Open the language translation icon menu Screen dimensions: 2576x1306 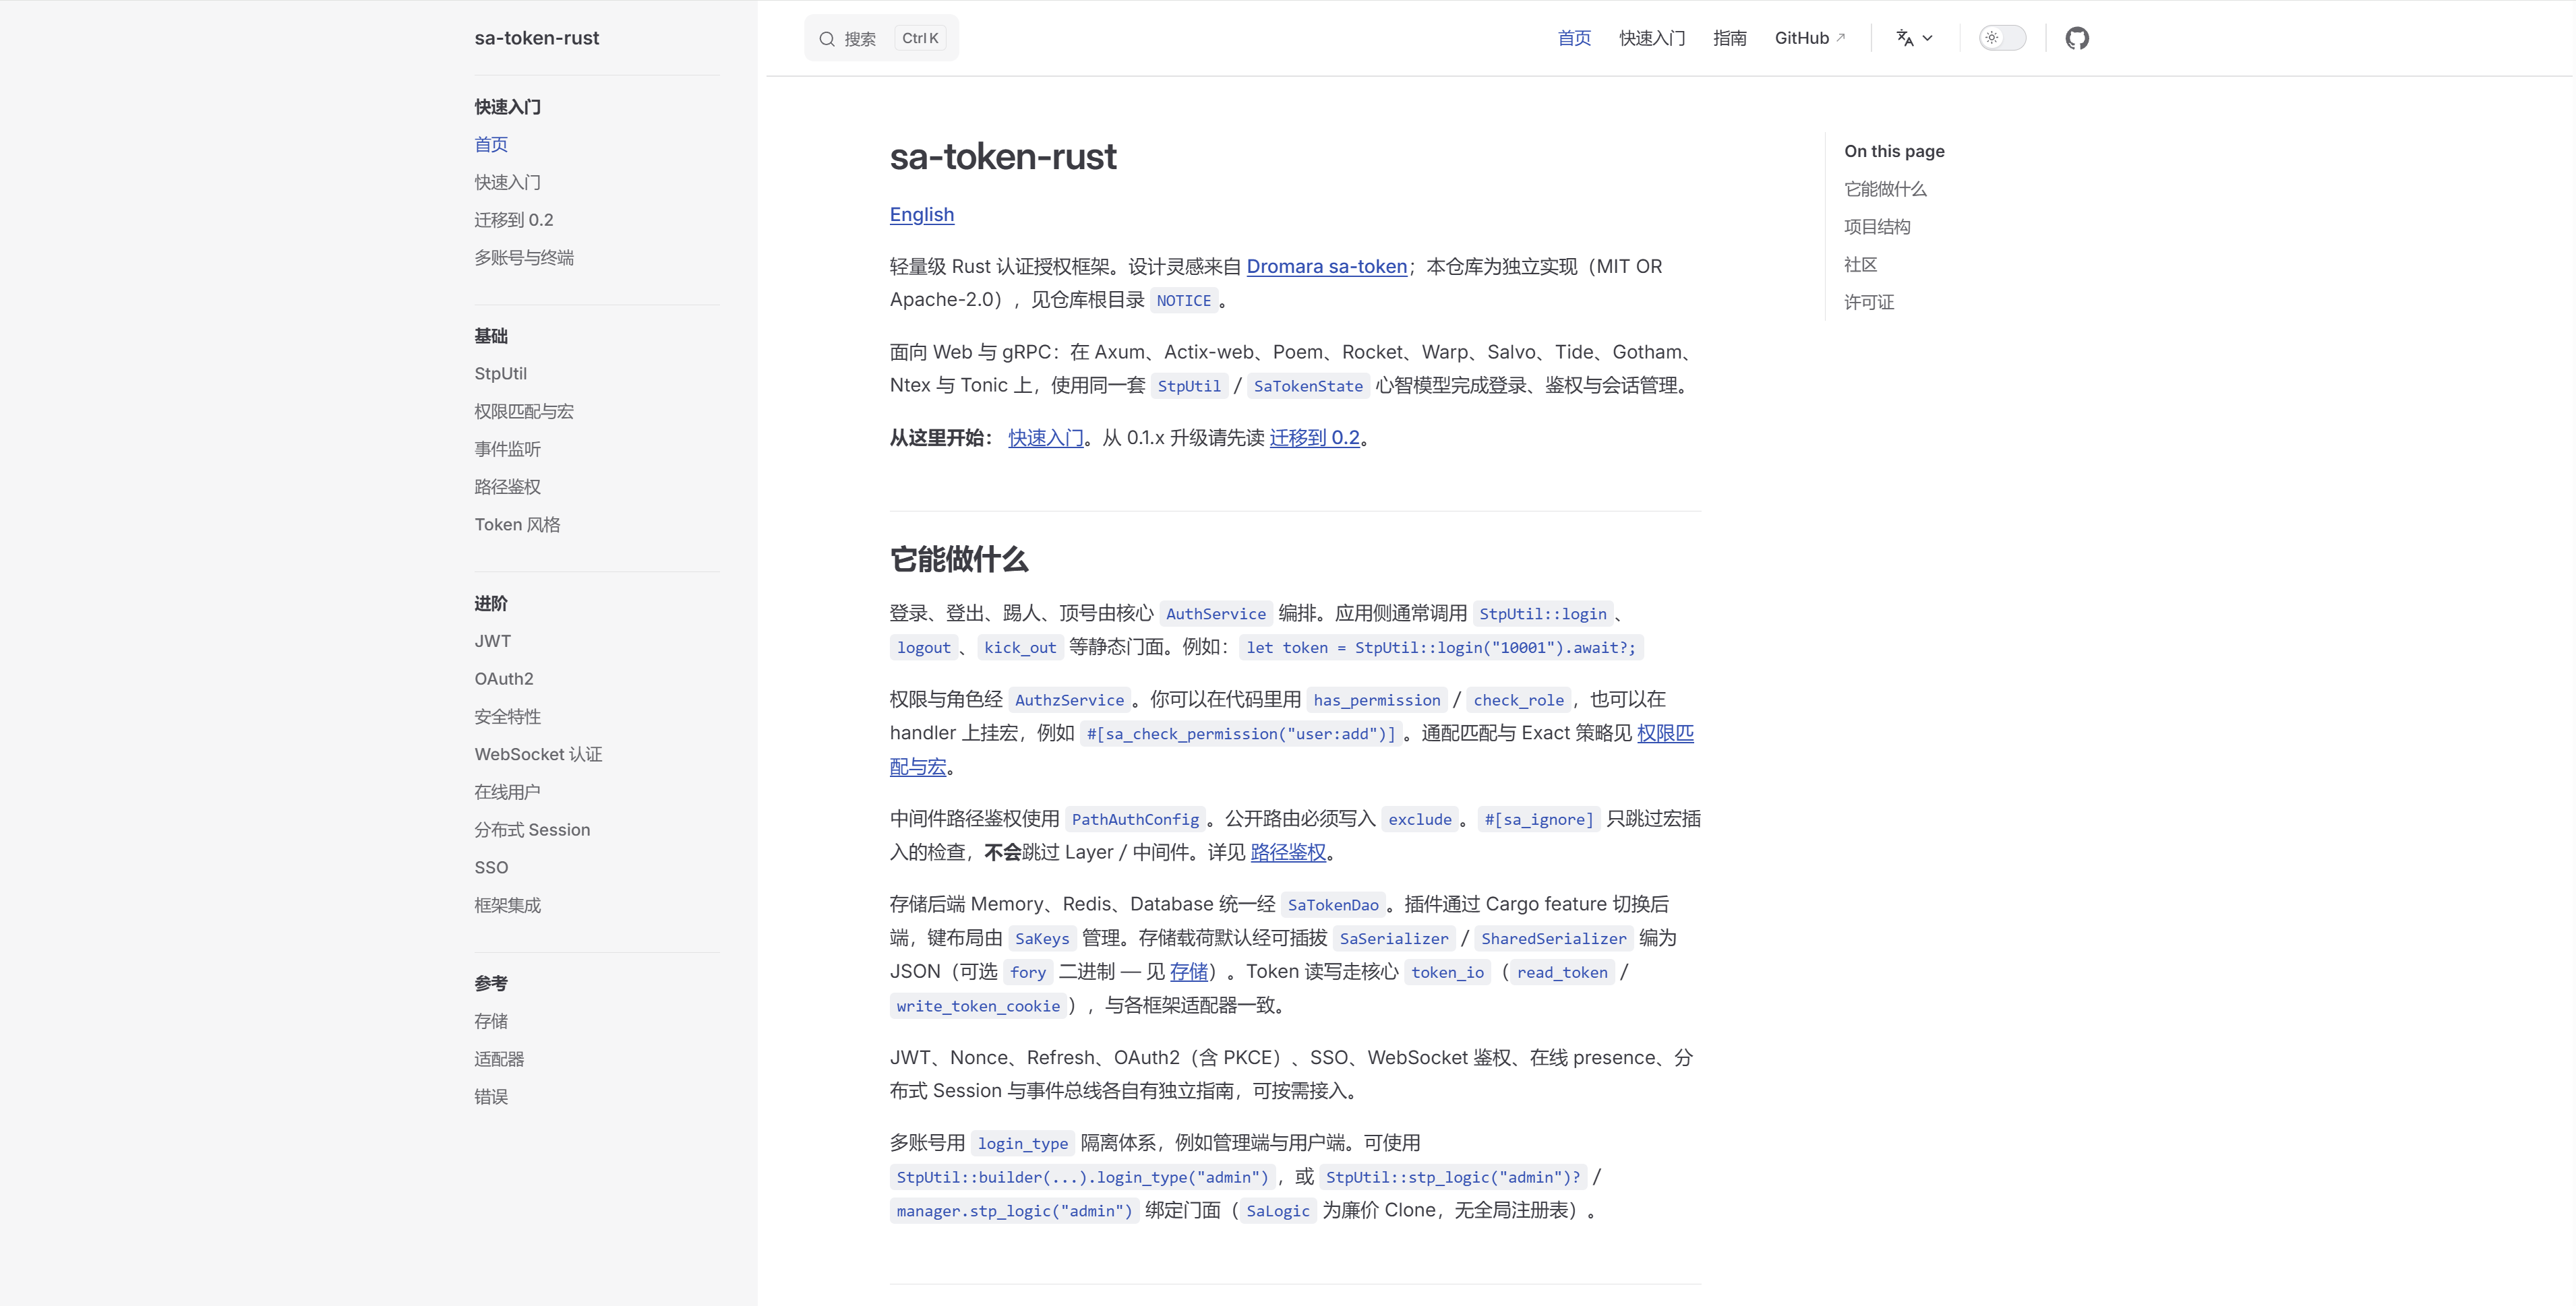[1905, 38]
